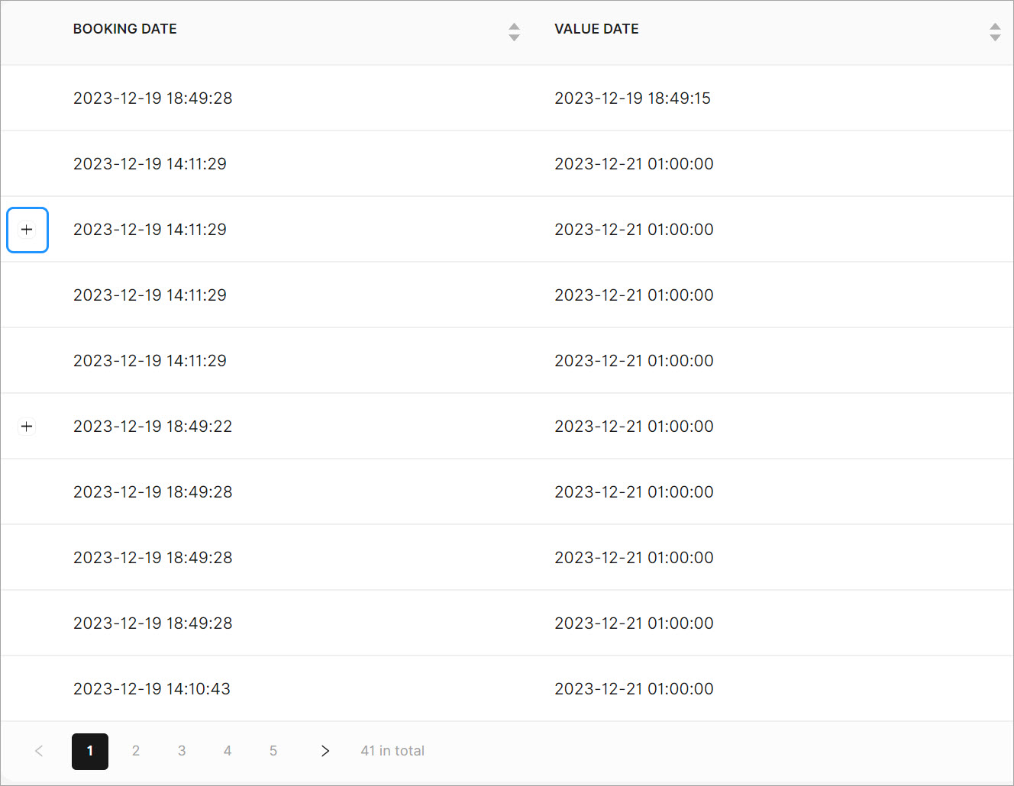The height and width of the screenshot is (786, 1014).
Task: Click the booking date 2023-12-19 18:49:22 cell
Action: click(x=153, y=427)
